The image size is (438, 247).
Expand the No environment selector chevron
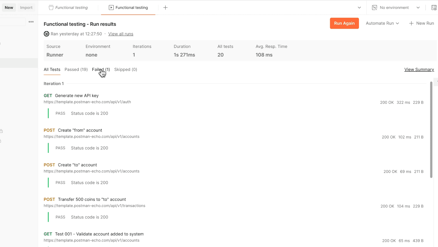tap(418, 8)
